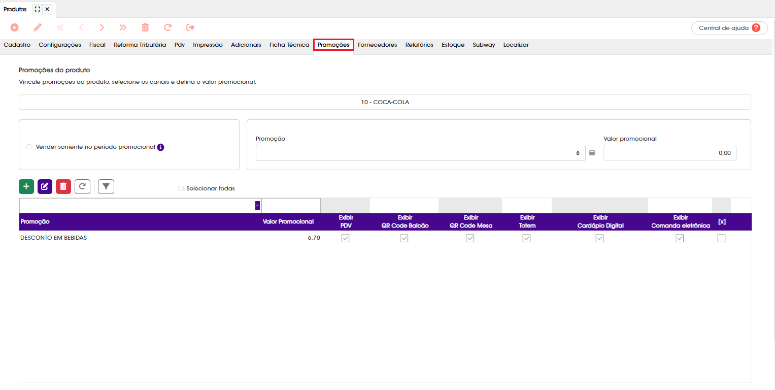Select the DESCONTO EM BEBIDAS row
This screenshot has height=390, width=775.
click(385, 238)
